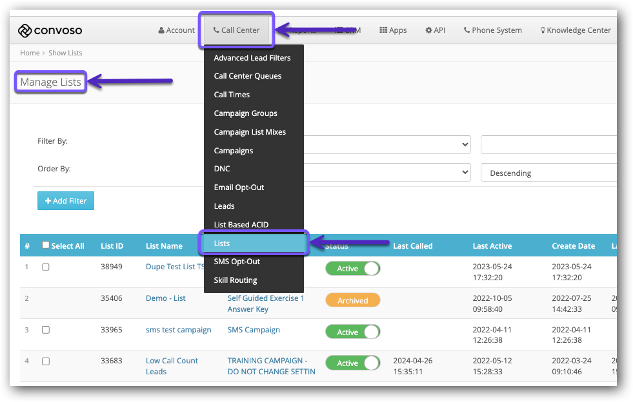Viewport: 633px width, 402px height.
Task: Enable the Select All checkbox
Action: [45, 245]
